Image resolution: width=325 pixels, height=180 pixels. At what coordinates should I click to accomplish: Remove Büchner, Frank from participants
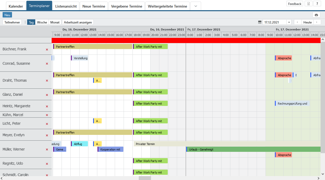click(x=47, y=49)
